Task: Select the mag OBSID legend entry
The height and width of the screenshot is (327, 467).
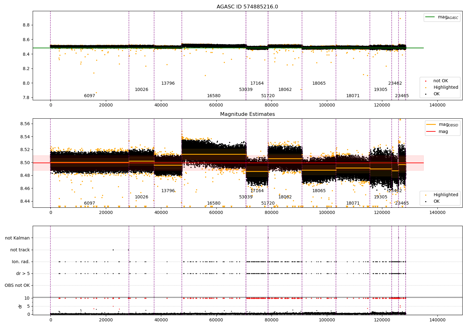Action: click(442, 125)
